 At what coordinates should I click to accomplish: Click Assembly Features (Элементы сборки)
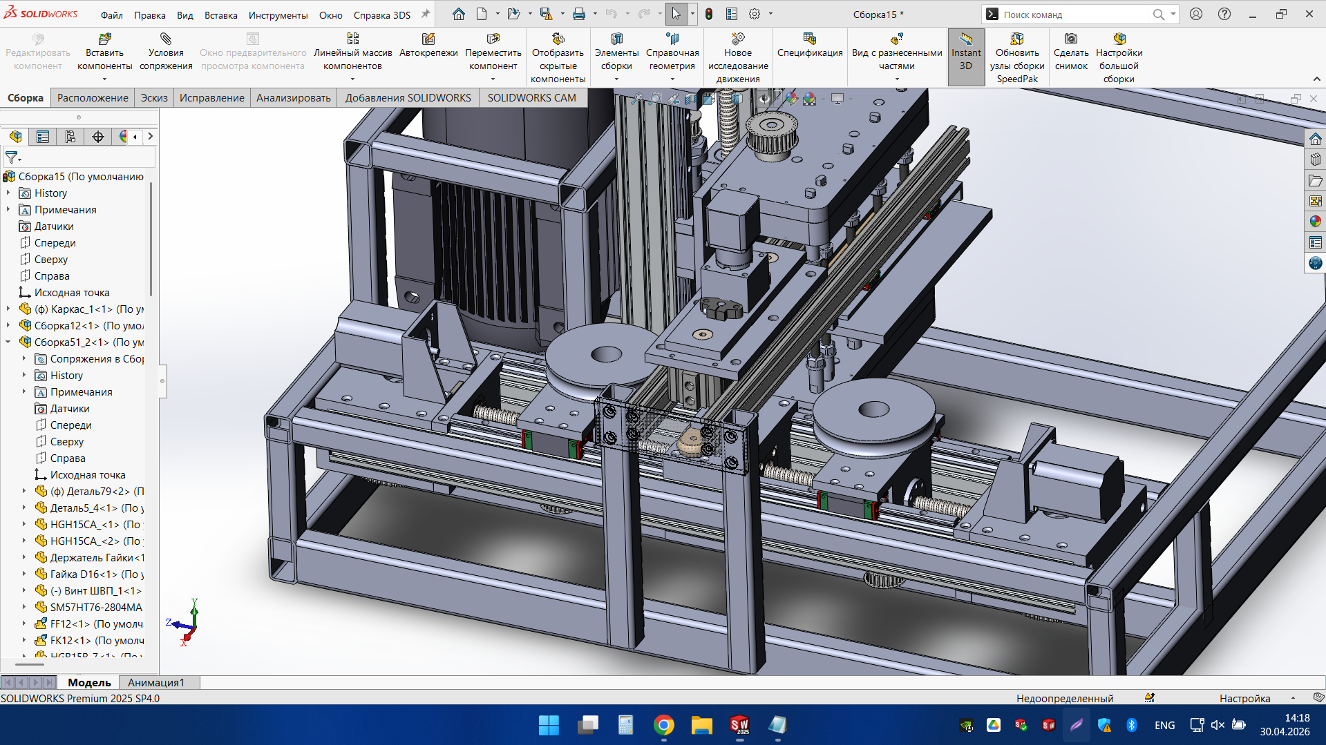pos(616,52)
